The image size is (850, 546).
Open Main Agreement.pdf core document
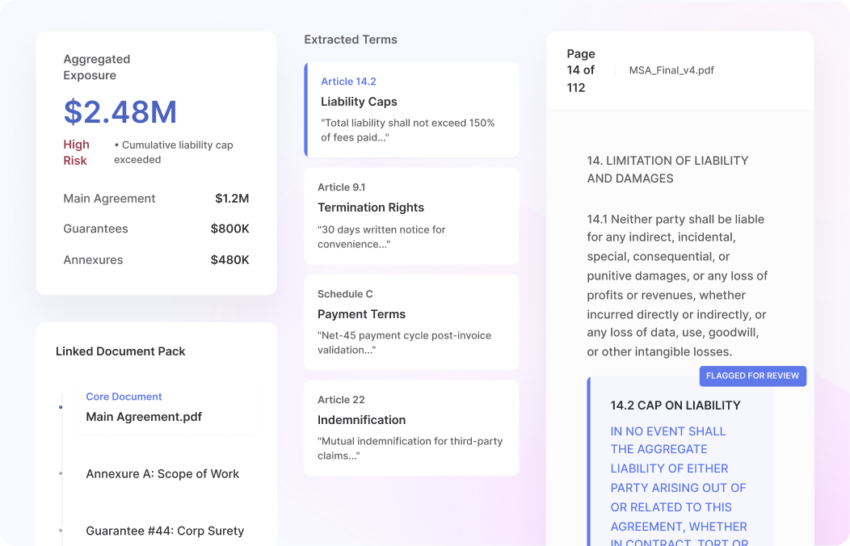click(166, 407)
